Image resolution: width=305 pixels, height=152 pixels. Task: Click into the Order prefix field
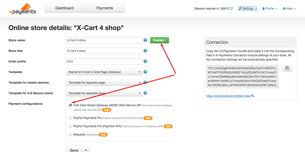104,61
